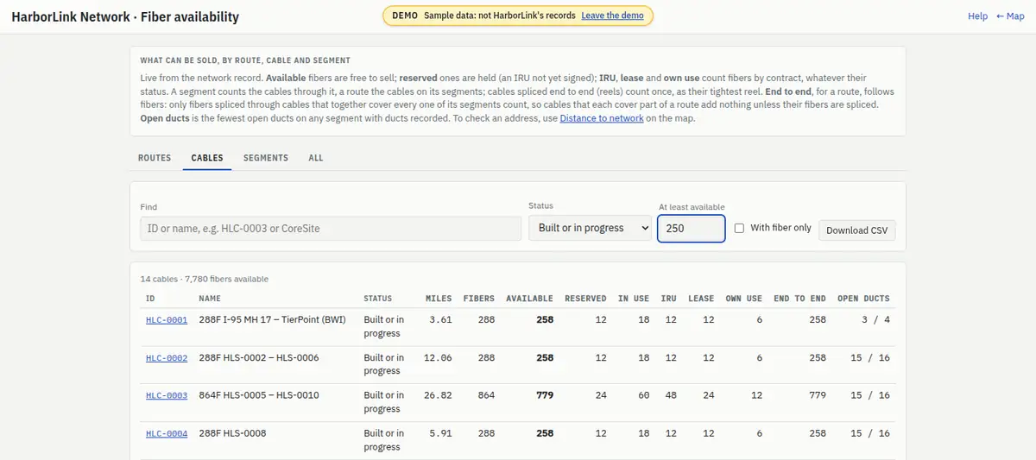The width and height of the screenshot is (1036, 460).
Task: Click miles value 3.61
Action: [441, 319]
